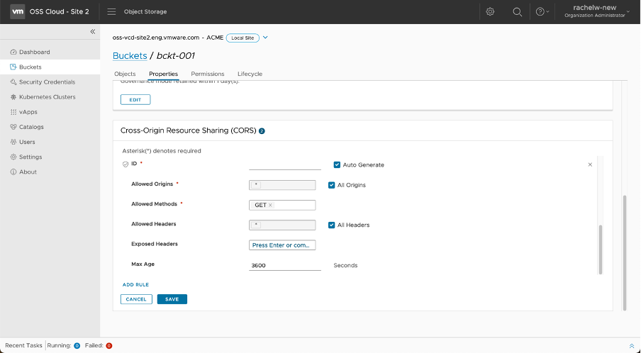Collapse the left sidebar with double chevron
The height and width of the screenshot is (353, 641).
point(92,32)
